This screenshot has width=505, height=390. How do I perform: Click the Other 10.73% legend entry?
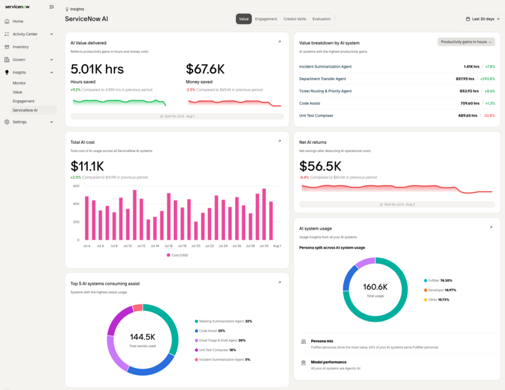(436, 300)
